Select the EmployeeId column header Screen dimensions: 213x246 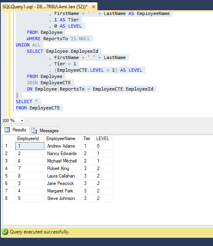coord(29,139)
